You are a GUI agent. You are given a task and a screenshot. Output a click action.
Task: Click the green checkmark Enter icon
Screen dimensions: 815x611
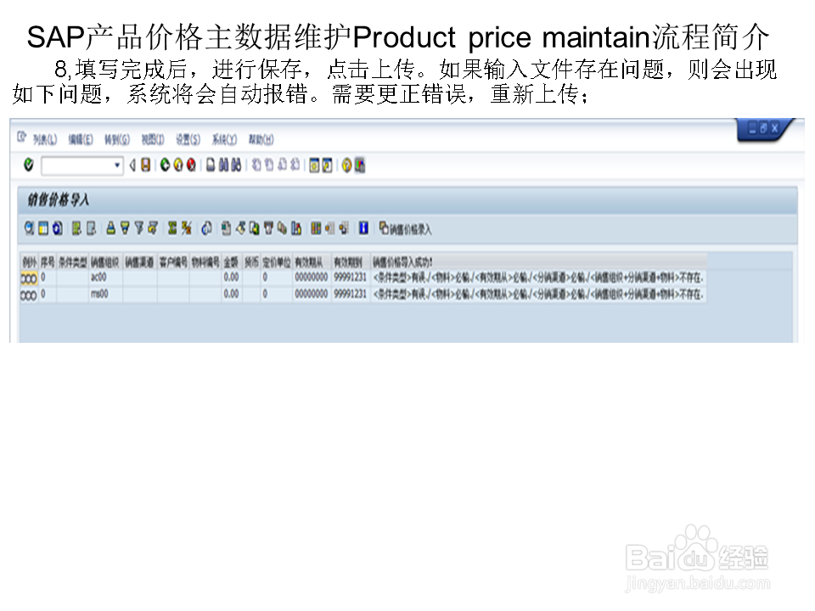[x=29, y=165]
